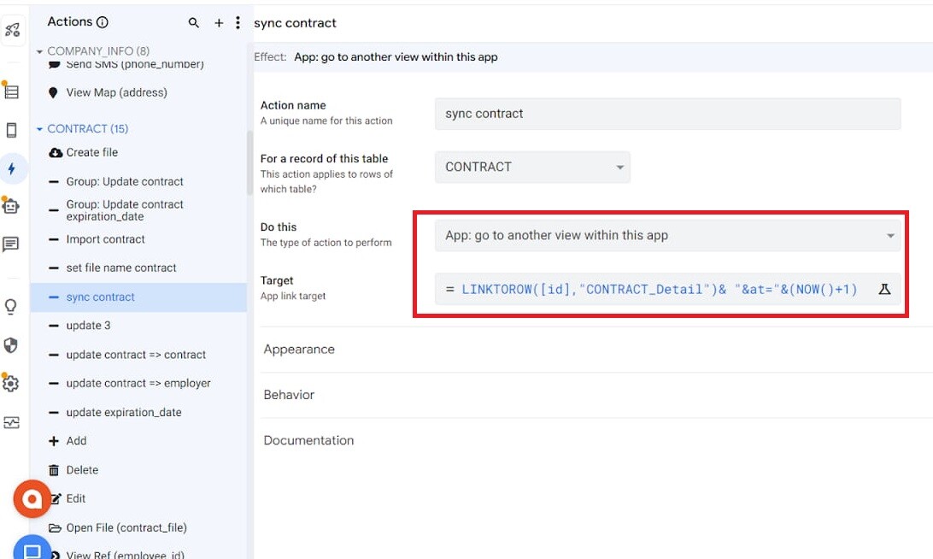Open the Settings gear panel
Screen dimensions: 933x559
point(13,384)
